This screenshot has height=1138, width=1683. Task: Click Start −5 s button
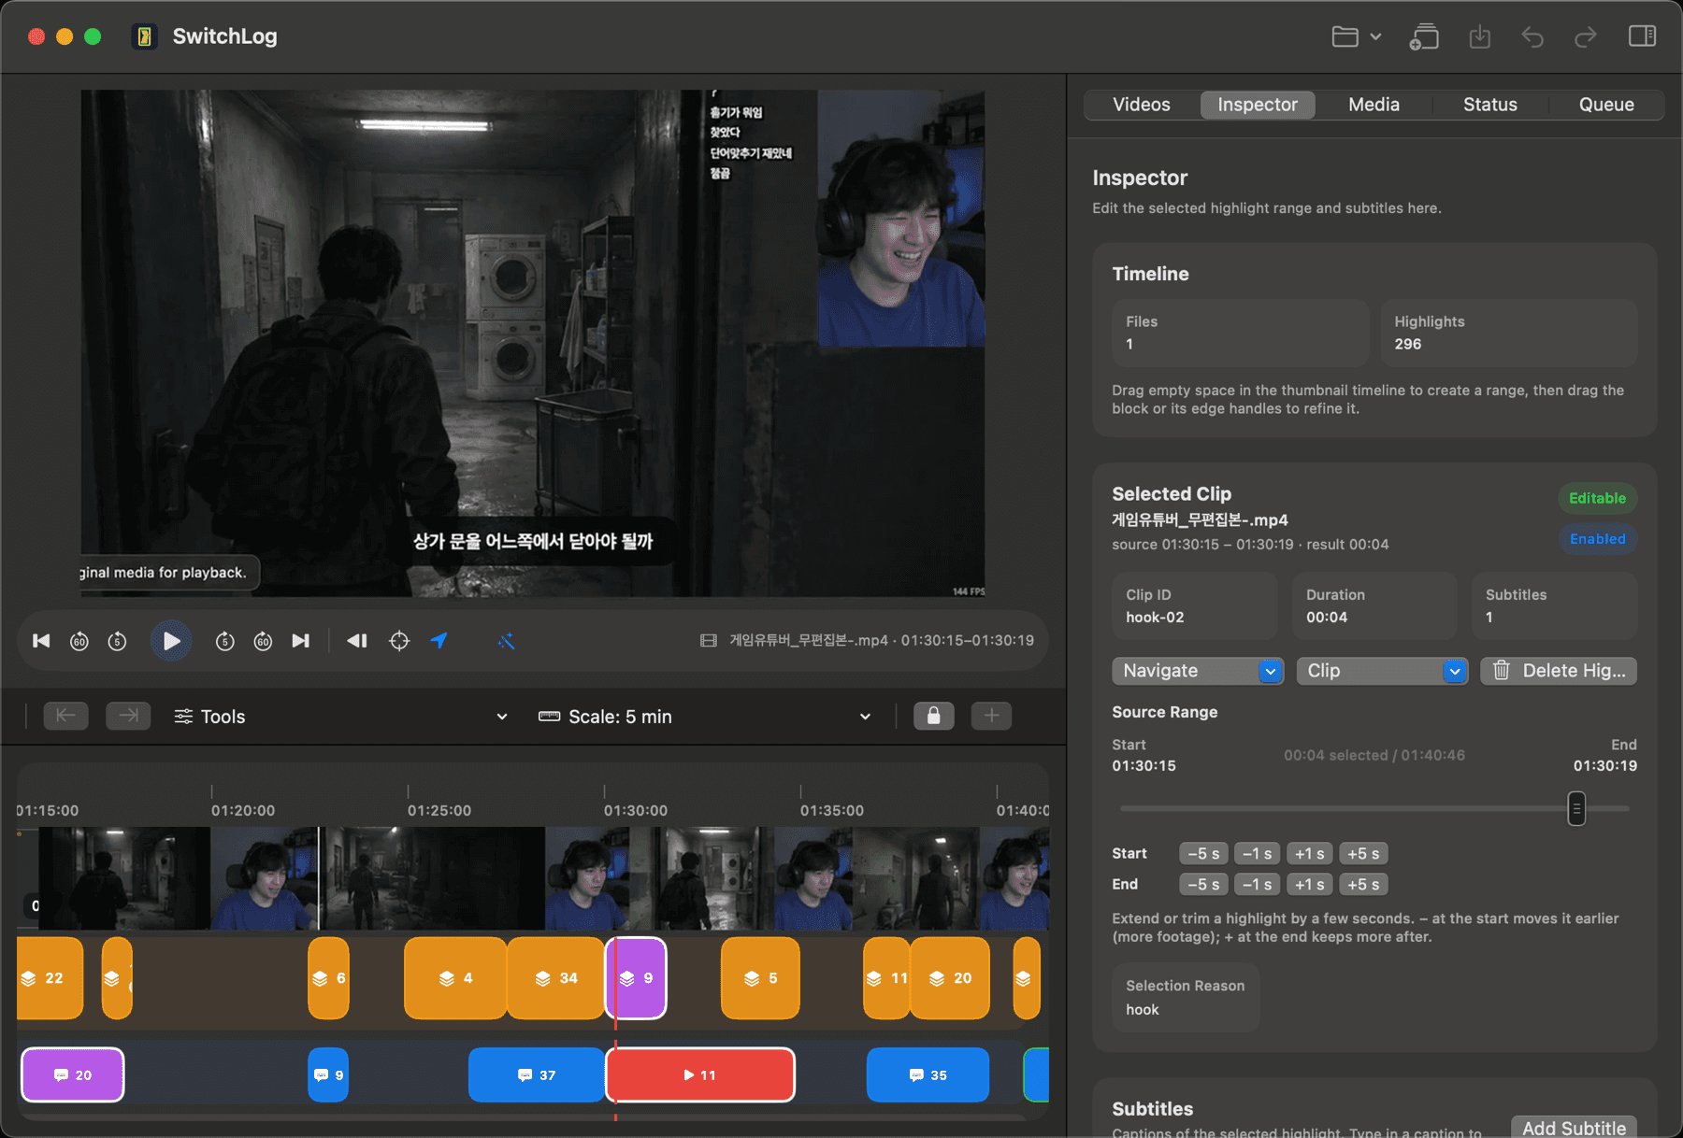(1203, 854)
